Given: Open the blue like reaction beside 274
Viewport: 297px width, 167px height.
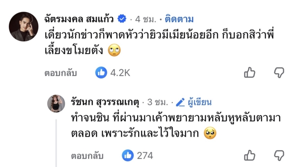Looking at the screenshot, I should pos(128,155).
